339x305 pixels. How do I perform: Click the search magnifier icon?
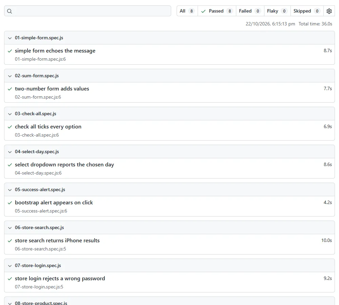[9, 11]
